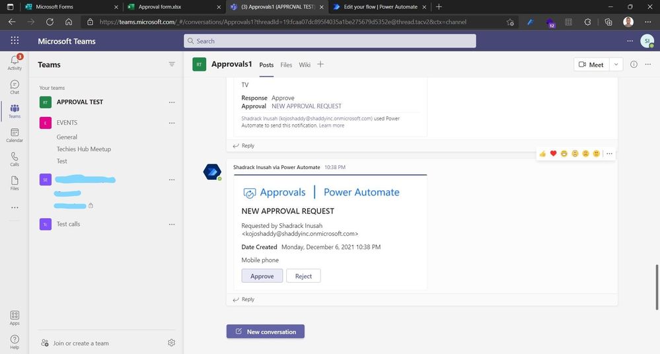
Task: Switch to Microsoft Forms browser tab
Action: pos(71,7)
